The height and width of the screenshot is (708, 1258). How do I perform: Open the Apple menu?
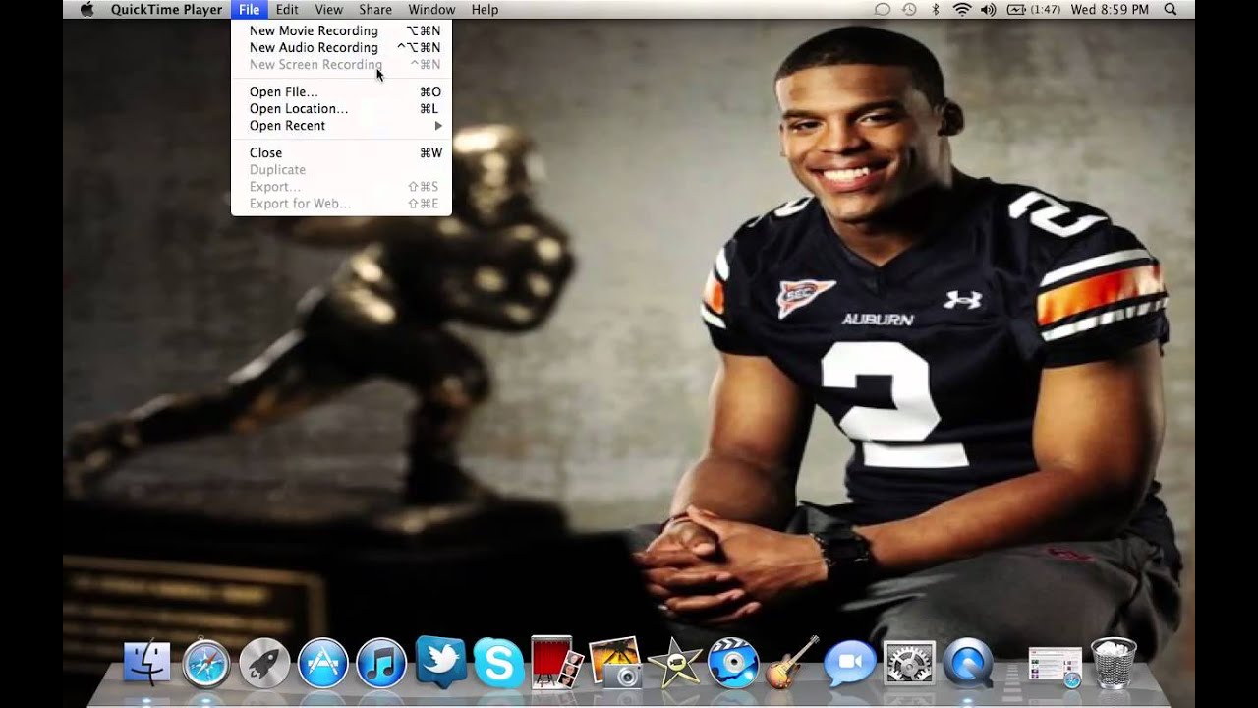(x=86, y=9)
